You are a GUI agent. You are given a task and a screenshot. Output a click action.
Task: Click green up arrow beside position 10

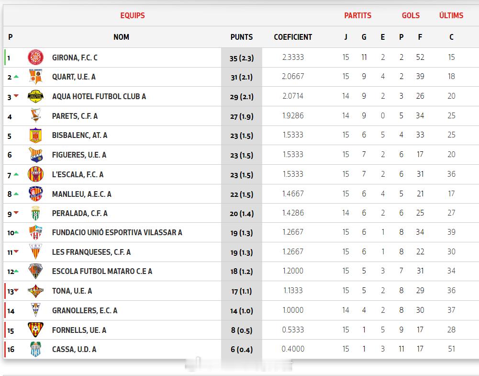[x=16, y=232]
